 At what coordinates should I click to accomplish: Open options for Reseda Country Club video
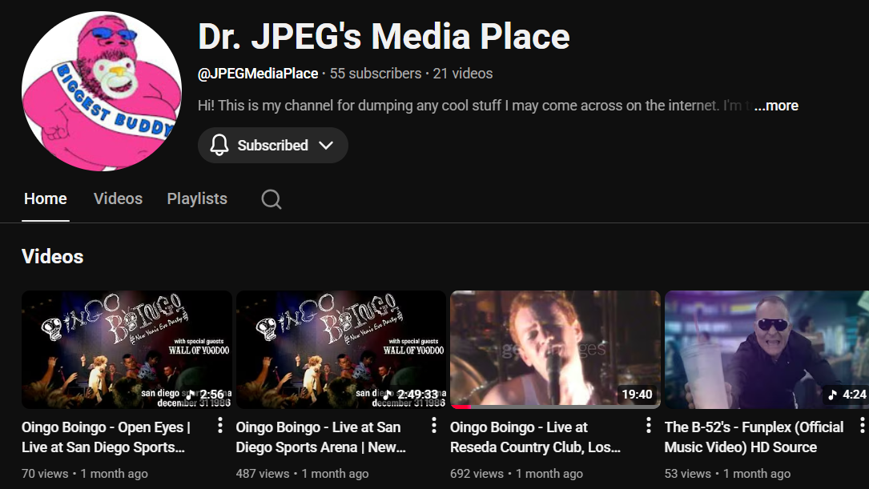pos(648,426)
